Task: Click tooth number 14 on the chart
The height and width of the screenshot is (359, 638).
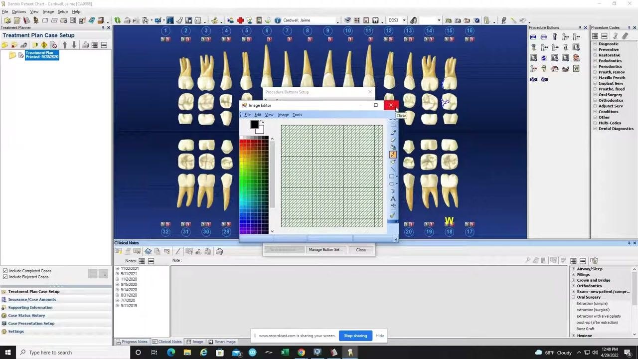Action: tap(429, 31)
